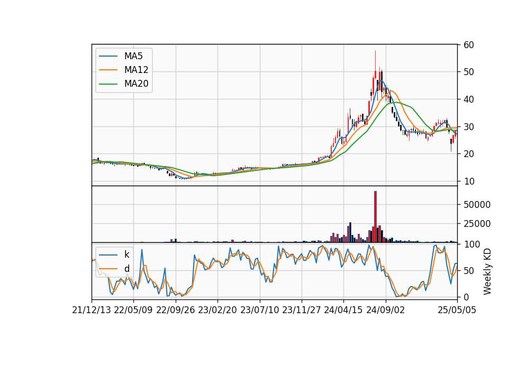Click the green MA20 legend line sample
The image size is (508, 365).
(x=108, y=84)
